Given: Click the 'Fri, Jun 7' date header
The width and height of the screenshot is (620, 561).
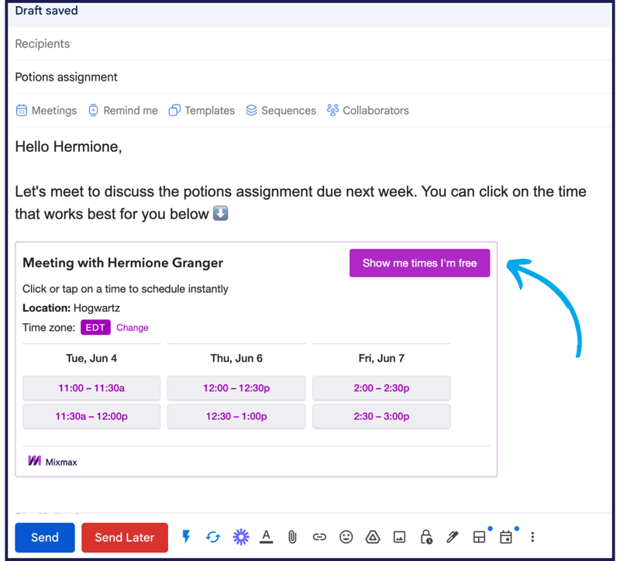Looking at the screenshot, I should pos(381,358).
